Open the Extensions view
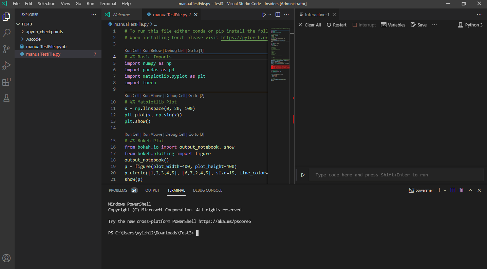The image size is (487, 269). coord(6,81)
